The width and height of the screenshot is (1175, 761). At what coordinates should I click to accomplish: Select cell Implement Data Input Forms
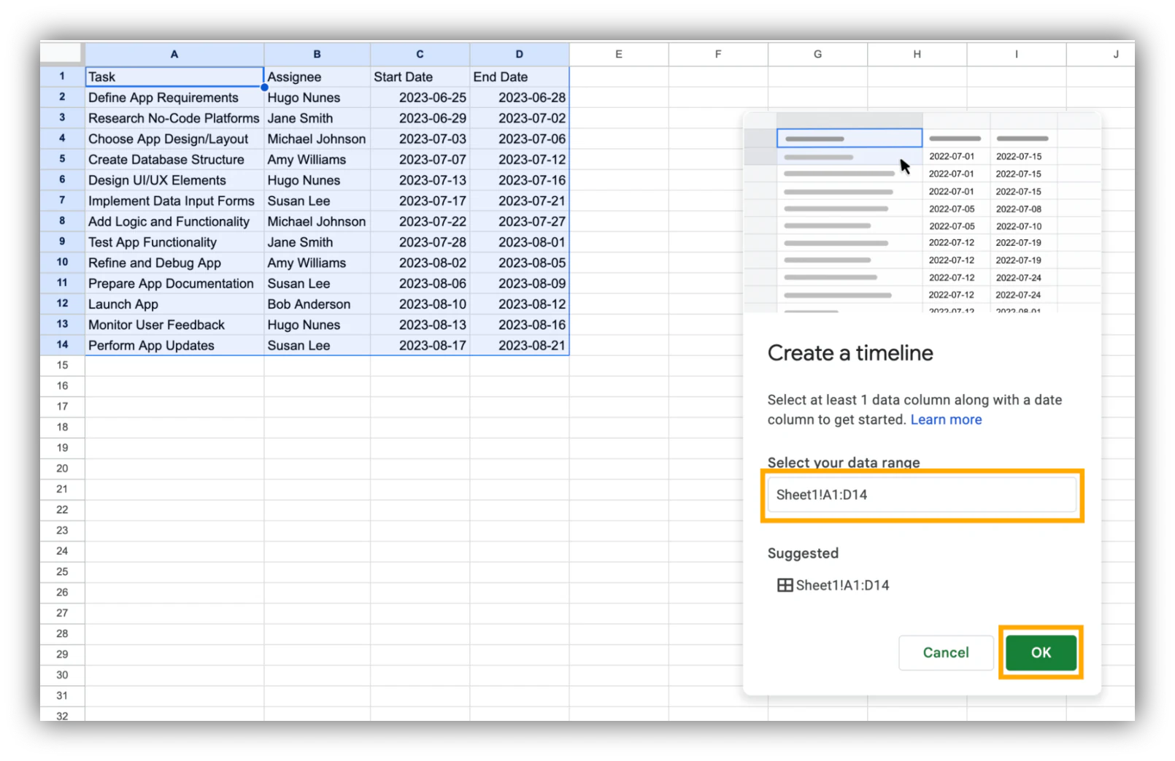[x=174, y=201]
